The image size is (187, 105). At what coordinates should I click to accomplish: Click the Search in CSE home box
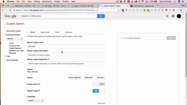click(59, 16)
